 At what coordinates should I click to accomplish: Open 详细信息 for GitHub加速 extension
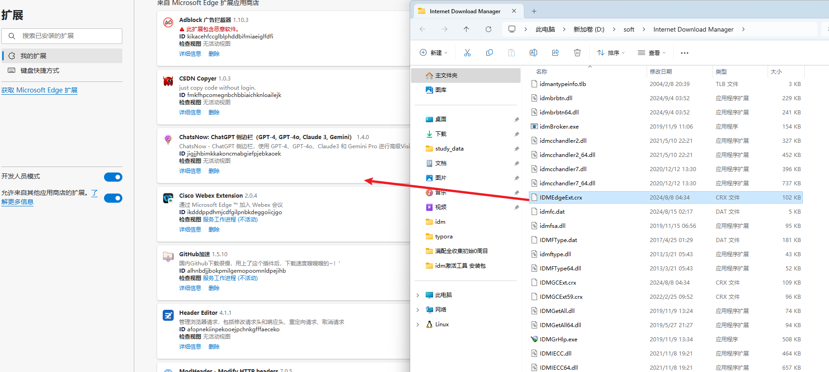pyautogui.click(x=190, y=288)
